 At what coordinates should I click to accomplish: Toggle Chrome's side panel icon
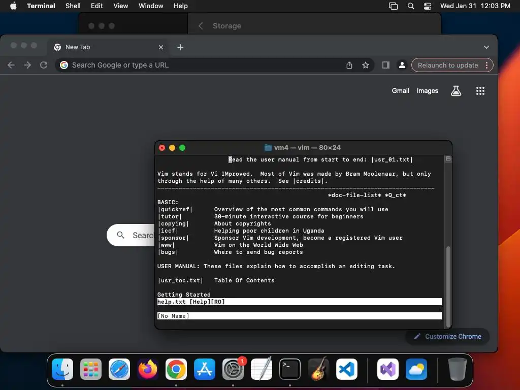[x=386, y=65]
